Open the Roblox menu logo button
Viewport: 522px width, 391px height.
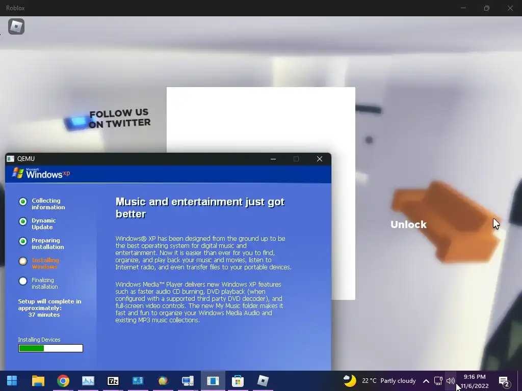pos(16,26)
